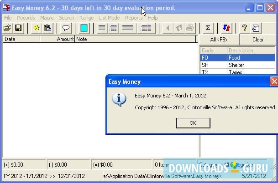Click the FY 2012 date range status

point(52,176)
